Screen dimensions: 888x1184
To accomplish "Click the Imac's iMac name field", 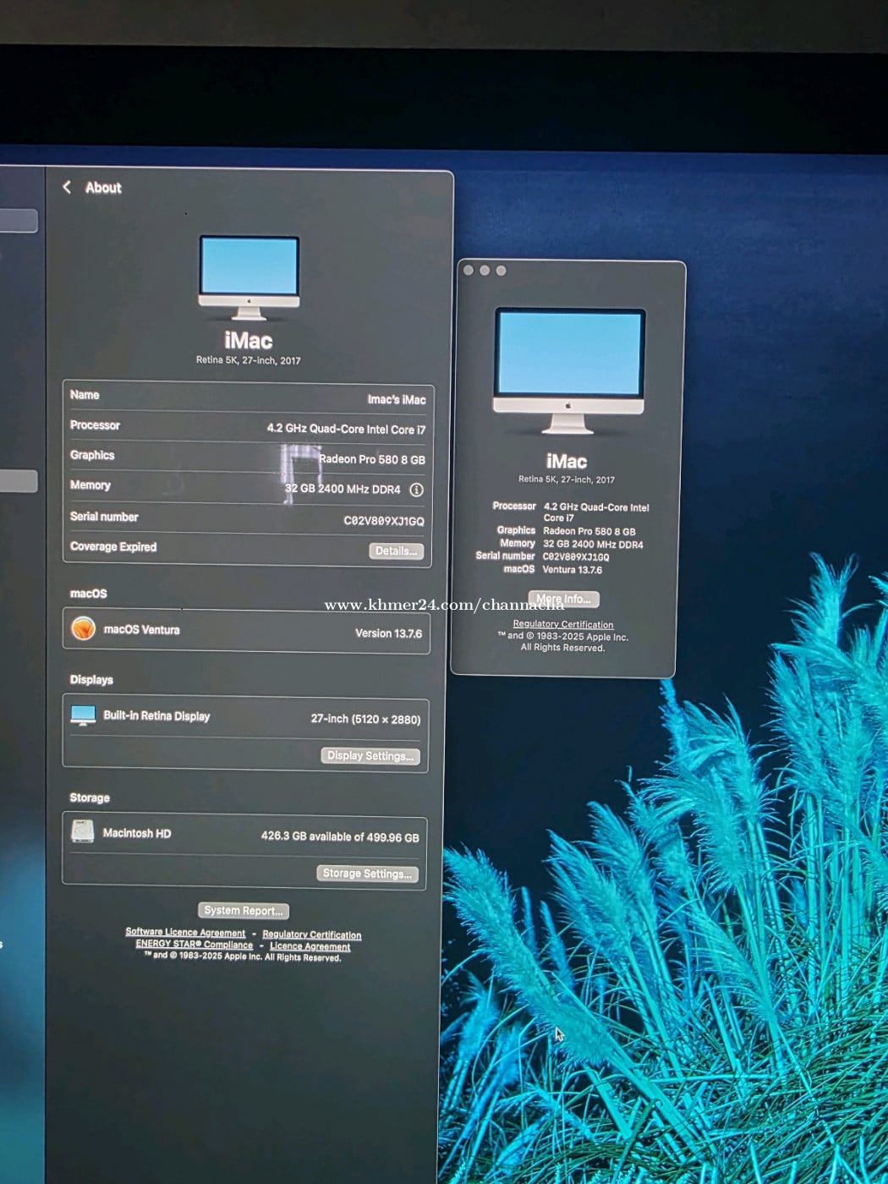I will click(x=396, y=399).
